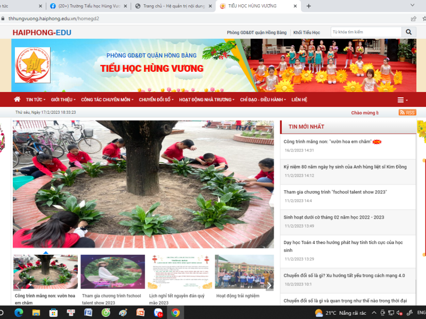The height and width of the screenshot is (319, 426).
Task: Click the next arrow on thumbnail carousel
Action: tap(269, 286)
